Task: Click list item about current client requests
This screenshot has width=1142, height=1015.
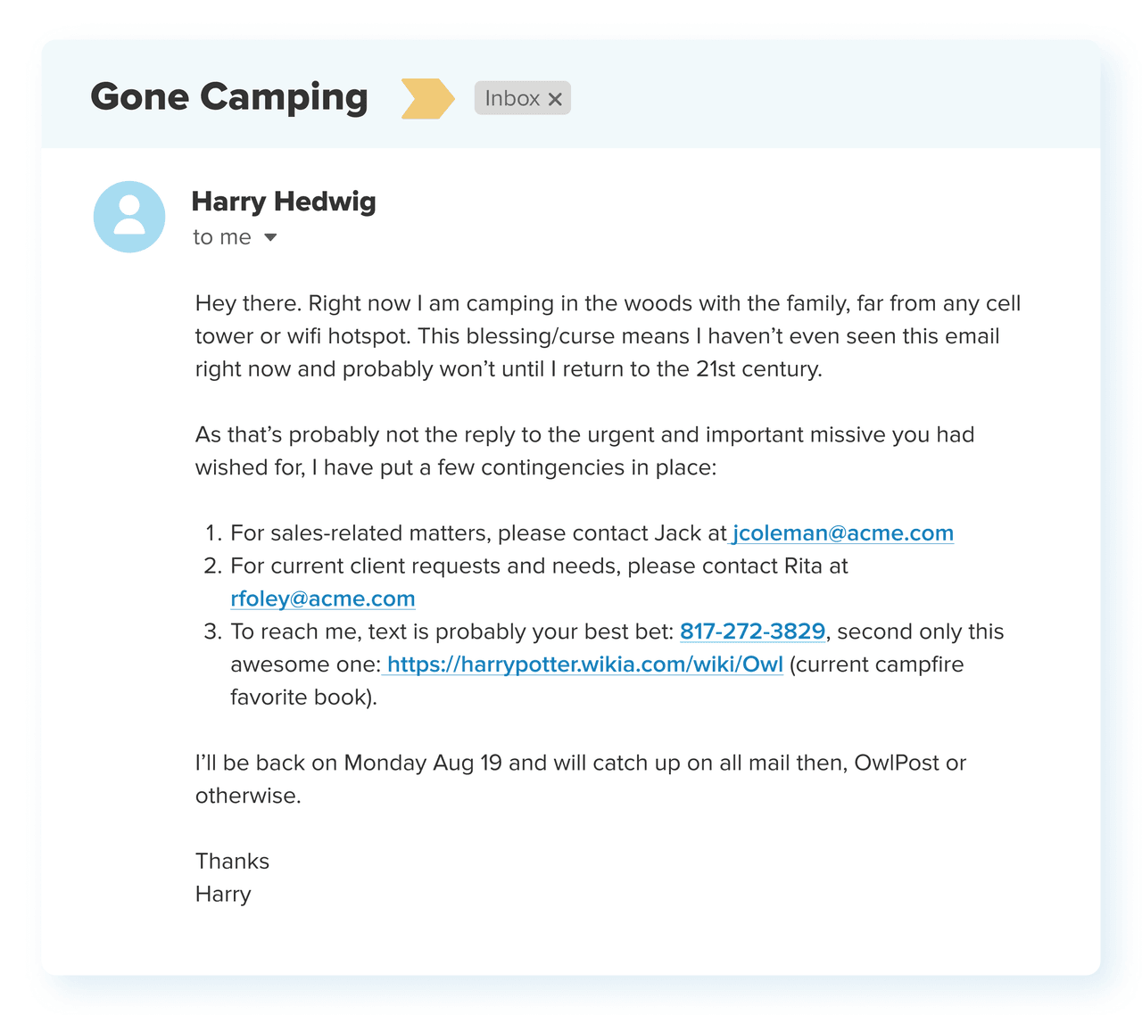Action: pyautogui.click(x=538, y=566)
